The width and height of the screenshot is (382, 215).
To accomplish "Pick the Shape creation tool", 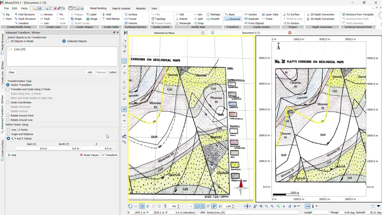I will coord(76,19).
